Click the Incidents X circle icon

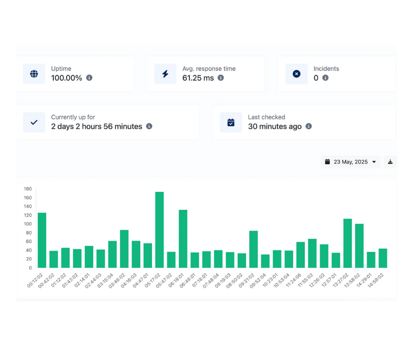[x=297, y=74]
